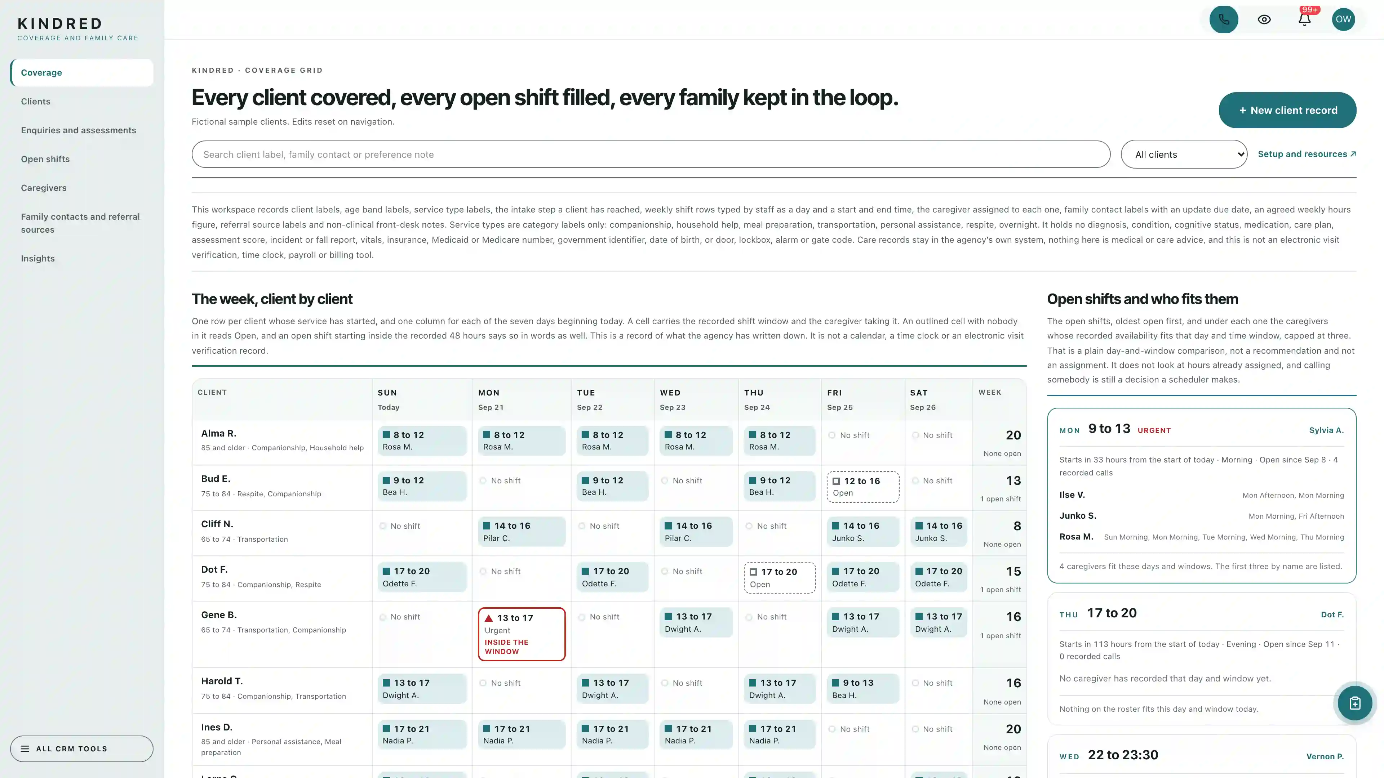1384x778 pixels.
Task: Select Harold T. Friday 9 to 13 shift
Action: pos(862,688)
